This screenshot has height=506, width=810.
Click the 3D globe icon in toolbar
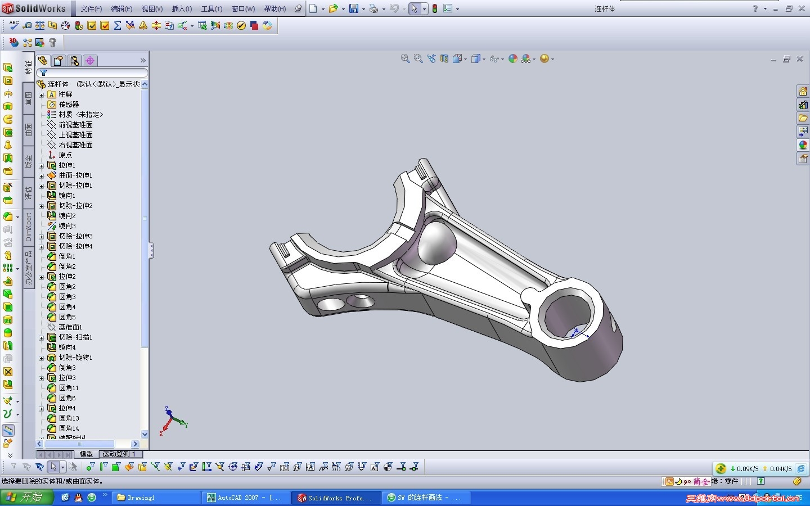coord(14,43)
